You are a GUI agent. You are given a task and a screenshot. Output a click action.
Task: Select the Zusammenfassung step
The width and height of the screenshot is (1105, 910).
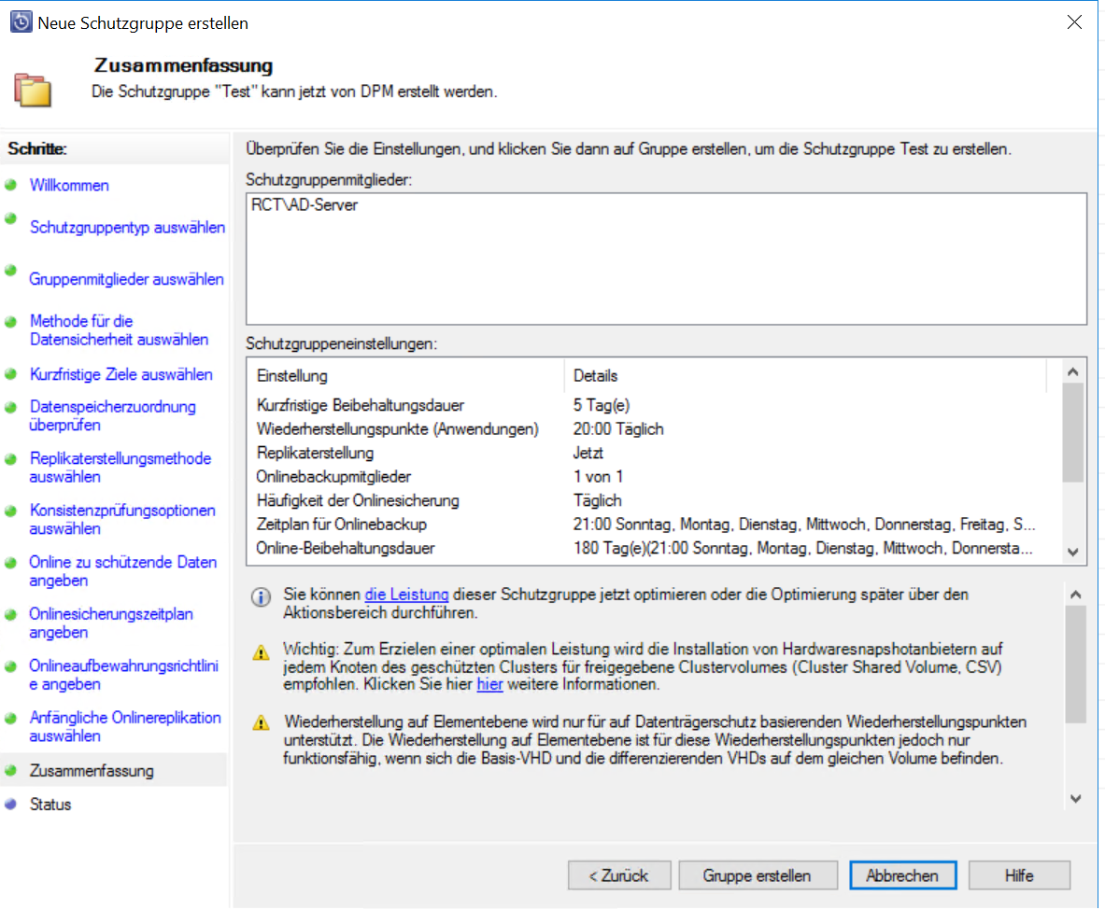pyautogui.click(x=92, y=771)
